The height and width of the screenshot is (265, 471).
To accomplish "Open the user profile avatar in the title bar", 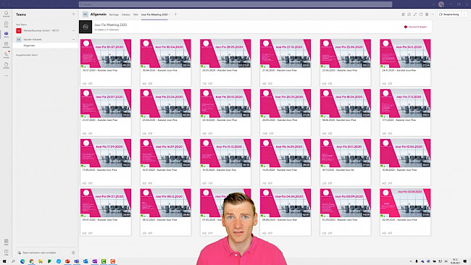I will [441, 4].
